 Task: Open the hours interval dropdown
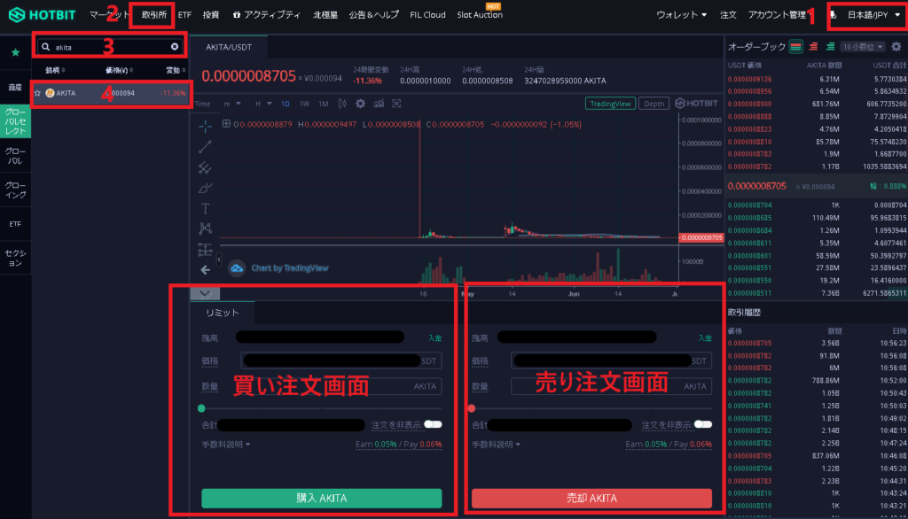tap(263, 104)
